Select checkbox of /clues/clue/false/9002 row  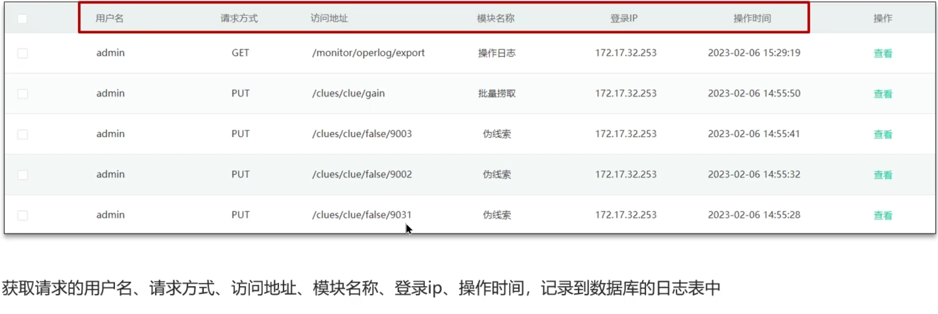22,175
